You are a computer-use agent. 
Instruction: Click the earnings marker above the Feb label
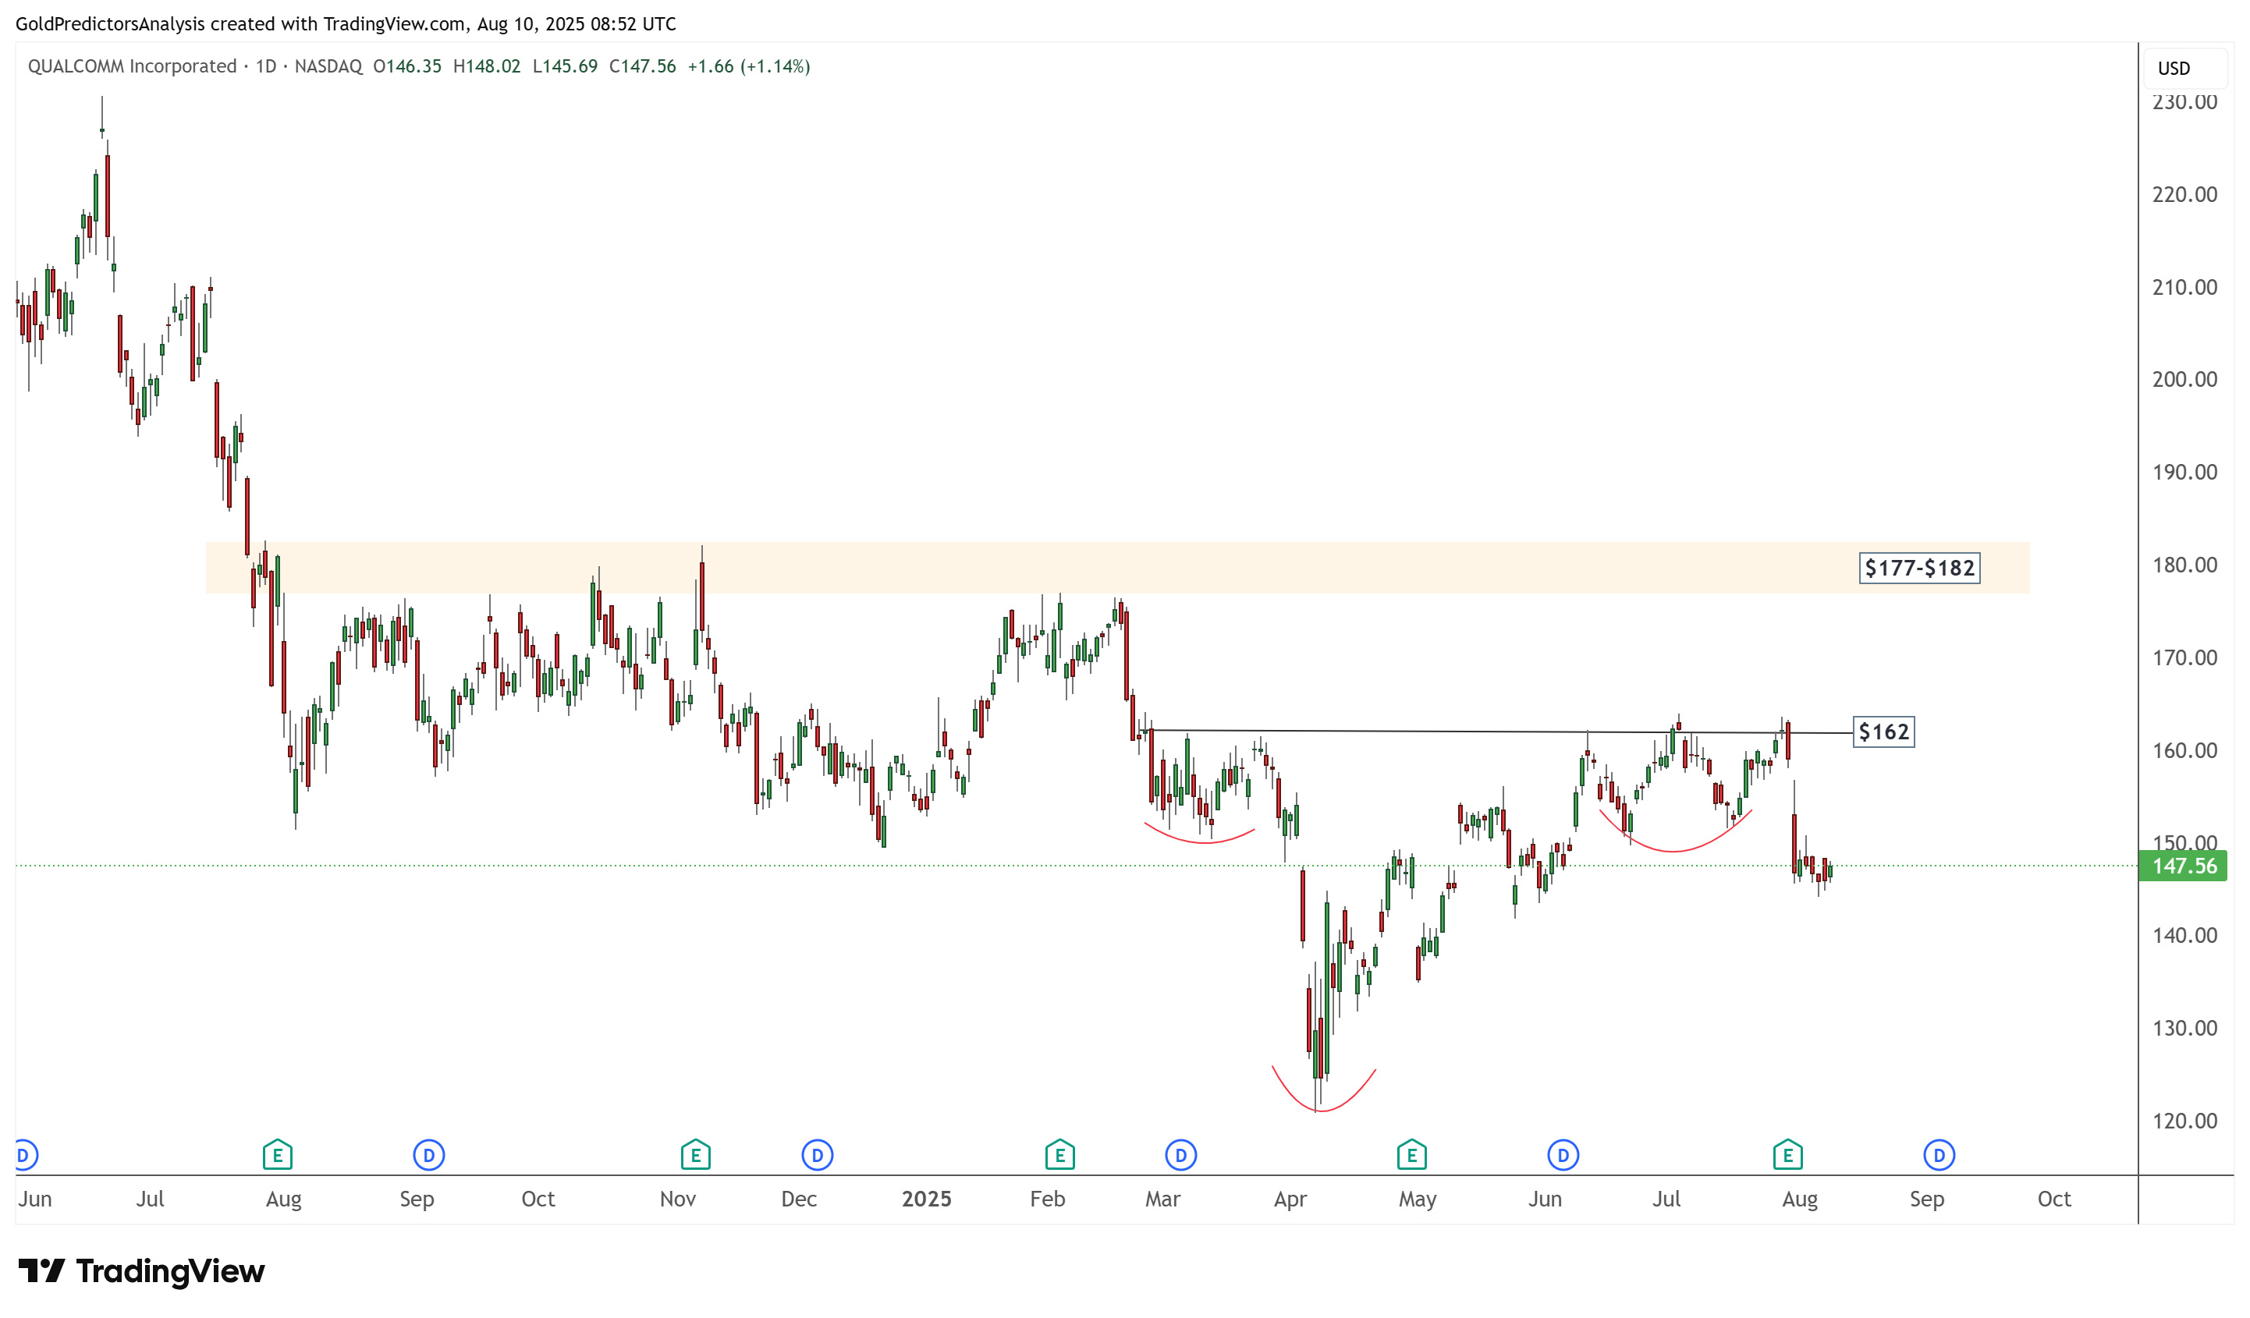click(x=1059, y=1156)
